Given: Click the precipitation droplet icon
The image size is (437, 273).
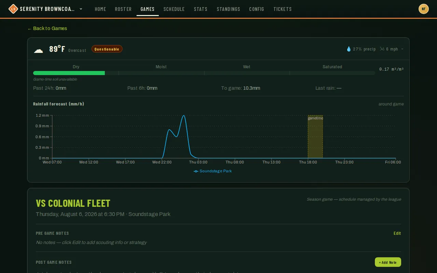Looking at the screenshot, I should (x=349, y=49).
